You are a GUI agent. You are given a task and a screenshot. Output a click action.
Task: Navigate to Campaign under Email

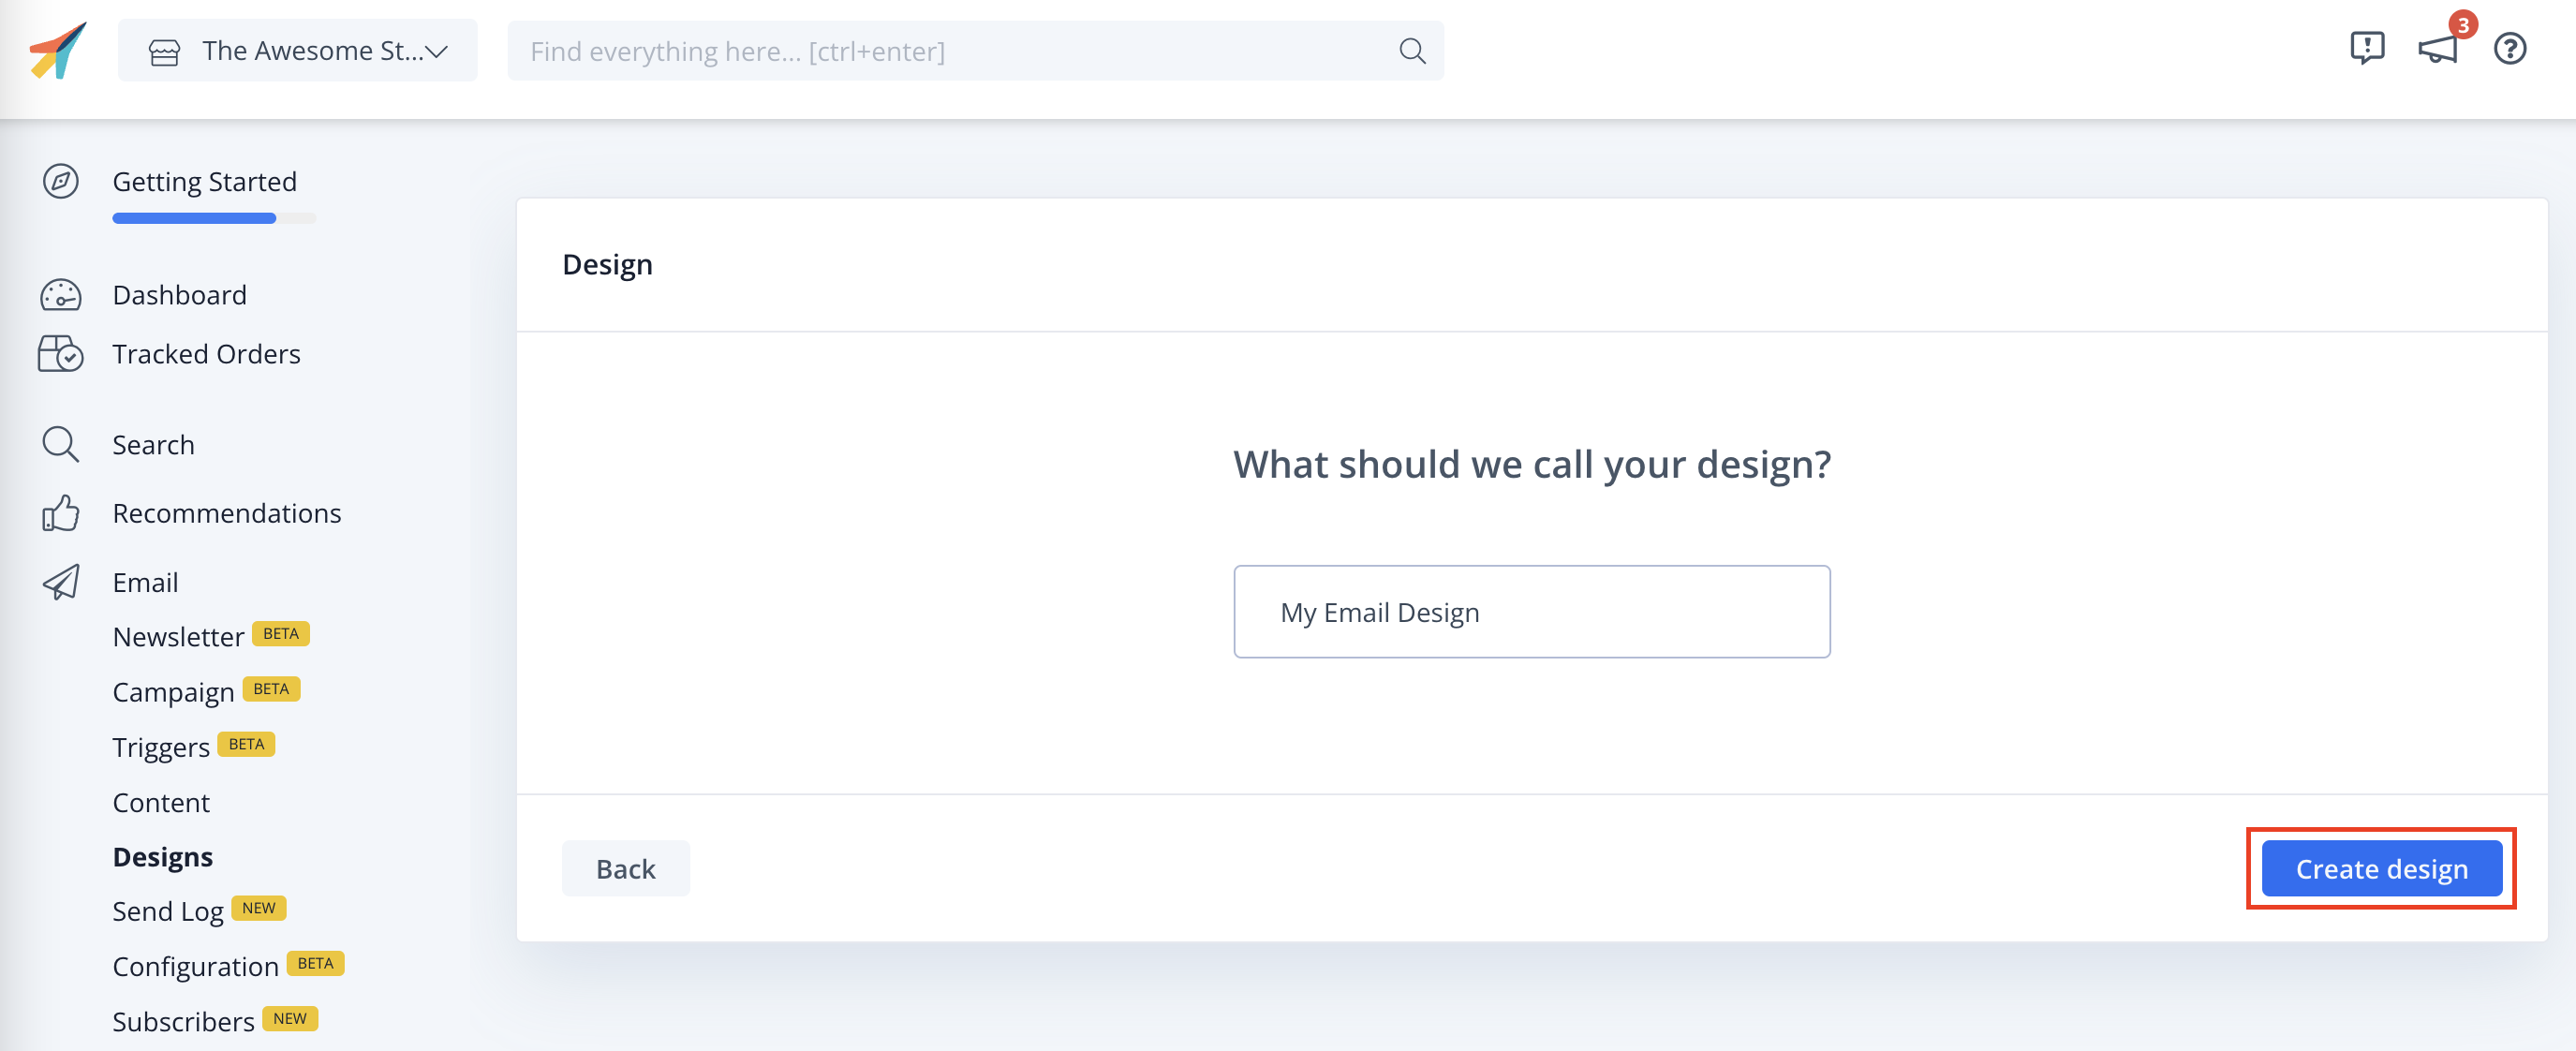point(174,691)
